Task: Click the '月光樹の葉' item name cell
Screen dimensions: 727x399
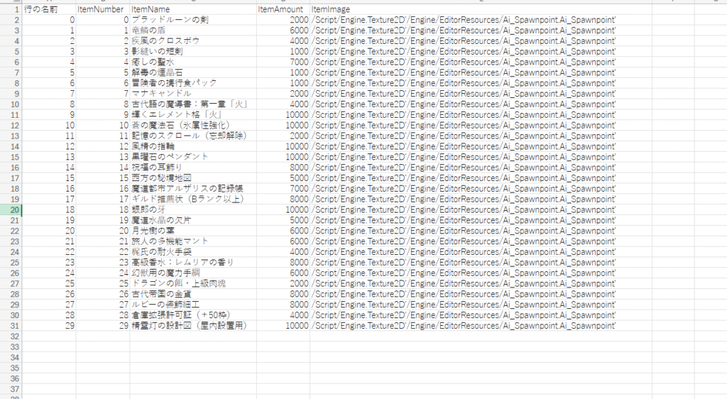Action: click(193, 231)
